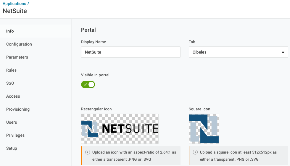This screenshot has width=290, height=166.
Task: Switch to the Parameters section
Action: point(17,57)
